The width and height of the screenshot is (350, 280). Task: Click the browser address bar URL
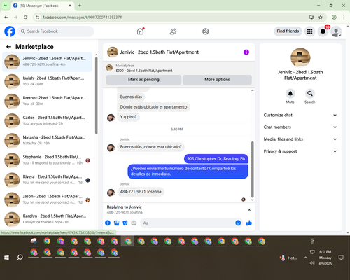82,17
